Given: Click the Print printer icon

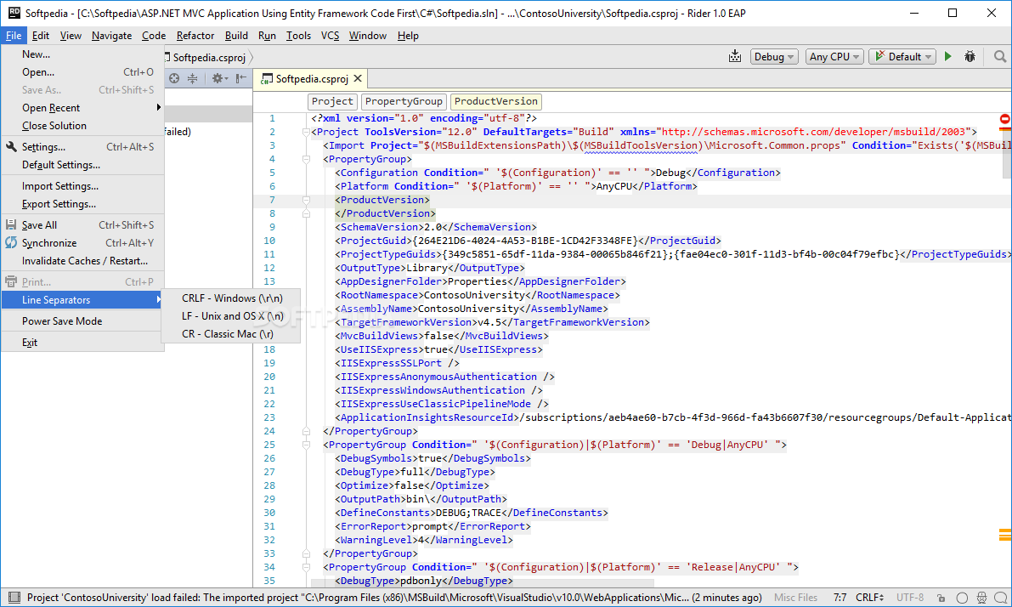Looking at the screenshot, I should 11,281.
